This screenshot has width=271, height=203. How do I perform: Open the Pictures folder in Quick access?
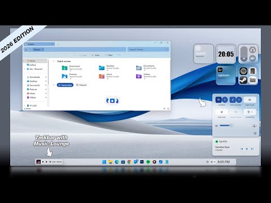click(72, 76)
